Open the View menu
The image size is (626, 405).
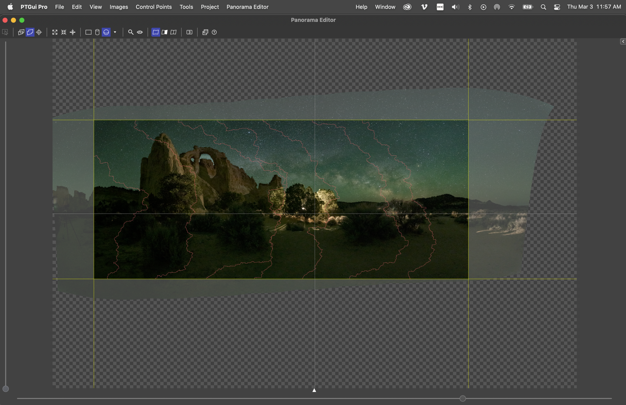tap(96, 7)
